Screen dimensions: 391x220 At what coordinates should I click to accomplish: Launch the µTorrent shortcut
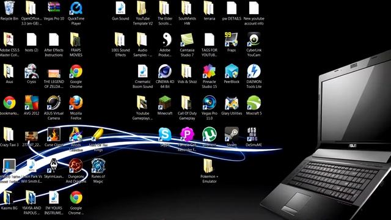pyautogui.click(x=209, y=134)
